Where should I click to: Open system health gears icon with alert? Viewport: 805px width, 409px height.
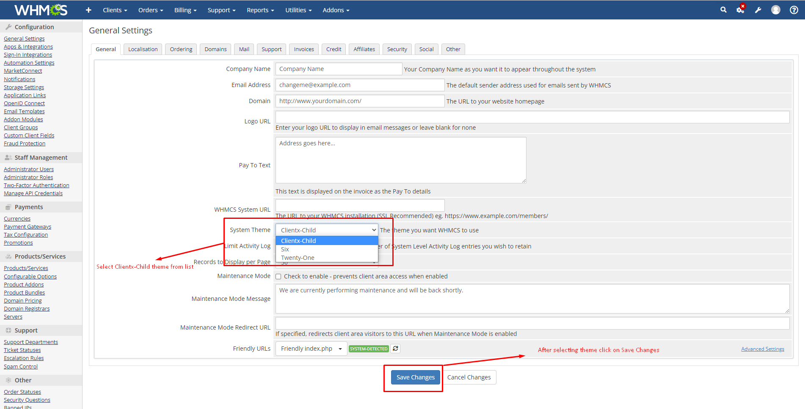[740, 10]
